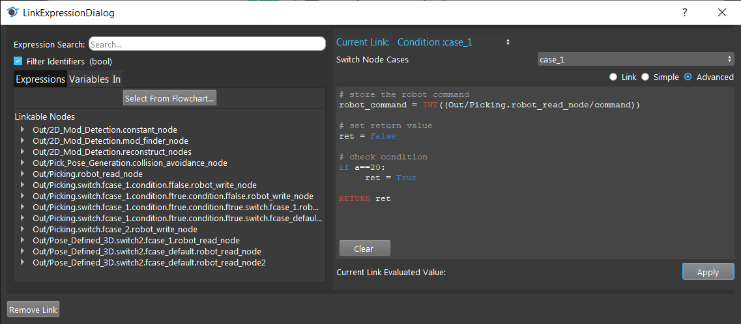The height and width of the screenshot is (324, 741).
Task: Click Select From Flowchart button
Action: [169, 98]
